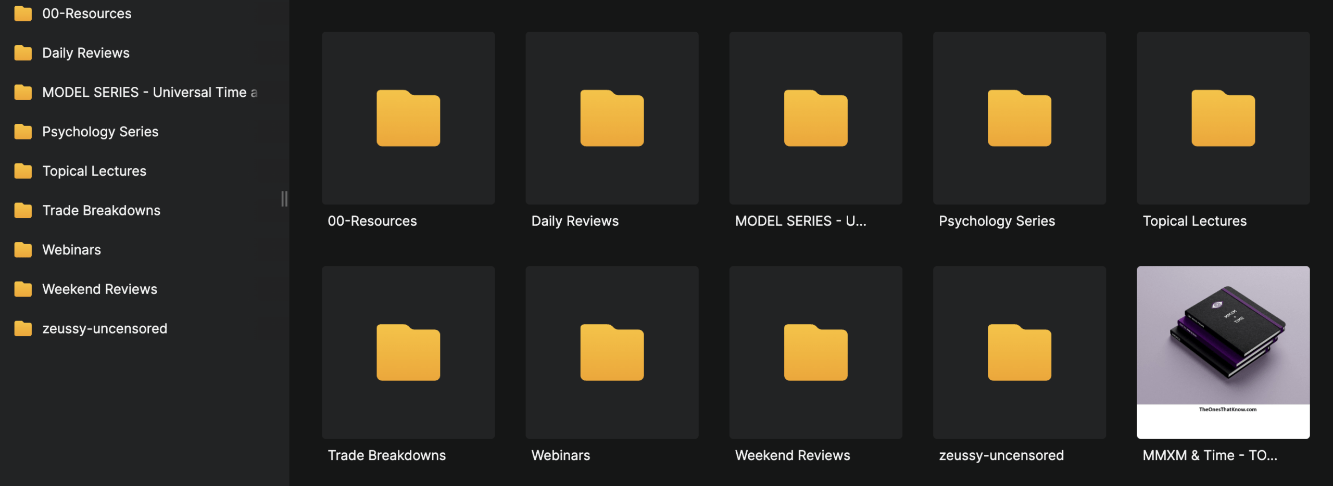Open the Trade Breakdowns folder tile

(x=408, y=352)
